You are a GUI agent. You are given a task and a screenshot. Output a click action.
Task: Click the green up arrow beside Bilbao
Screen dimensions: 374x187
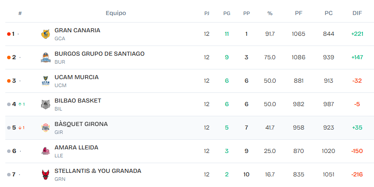click(x=19, y=104)
